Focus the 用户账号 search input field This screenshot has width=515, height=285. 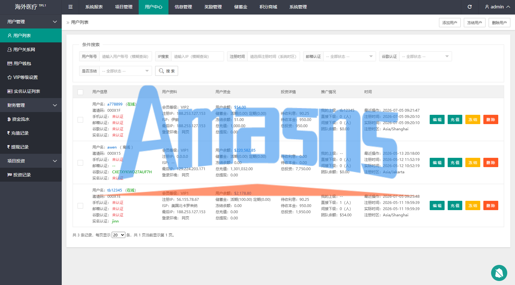click(x=126, y=56)
